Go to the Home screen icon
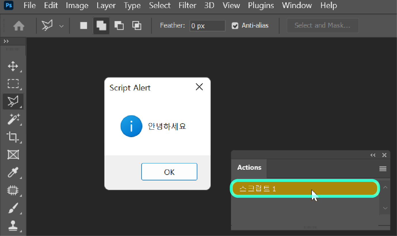 pyautogui.click(x=19, y=26)
